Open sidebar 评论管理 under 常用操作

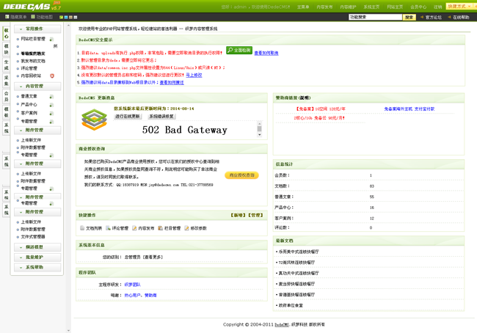click(29, 68)
